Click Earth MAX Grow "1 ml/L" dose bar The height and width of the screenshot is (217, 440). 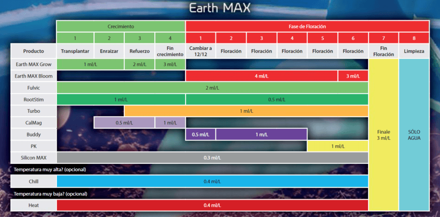click(x=90, y=65)
